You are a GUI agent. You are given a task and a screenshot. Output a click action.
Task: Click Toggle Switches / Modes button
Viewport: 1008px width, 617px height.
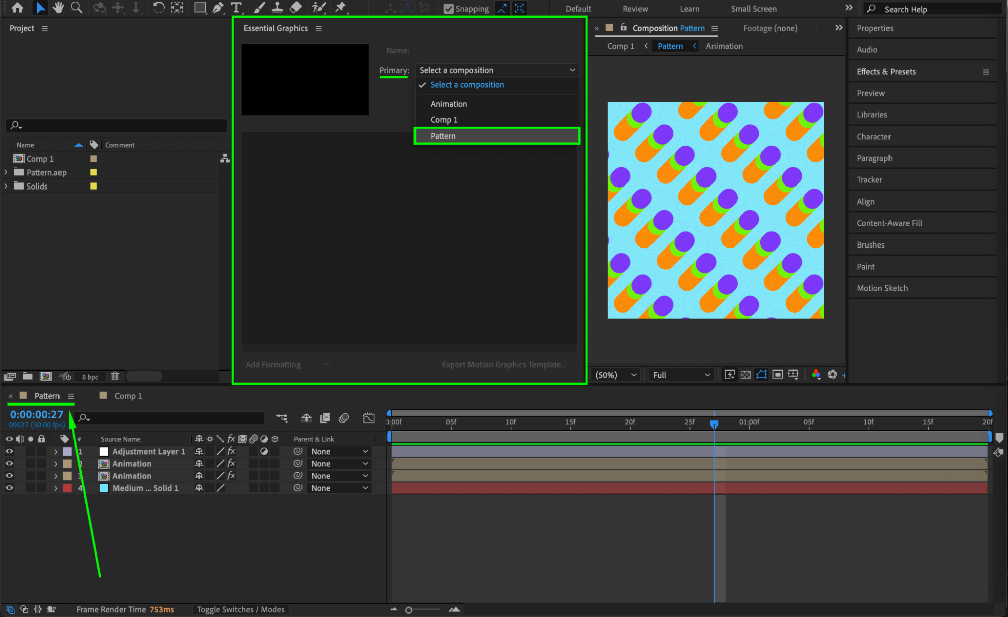pos(241,609)
